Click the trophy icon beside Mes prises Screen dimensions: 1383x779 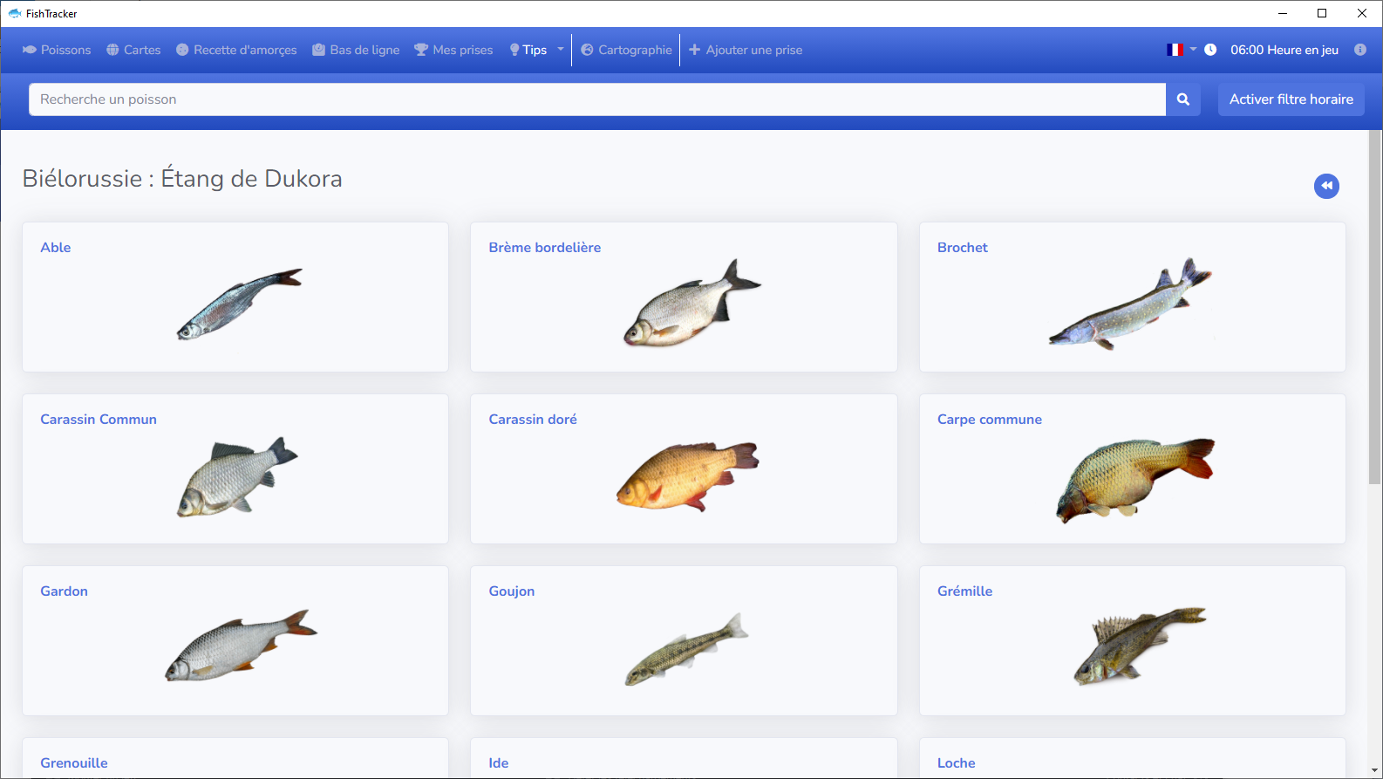point(421,50)
